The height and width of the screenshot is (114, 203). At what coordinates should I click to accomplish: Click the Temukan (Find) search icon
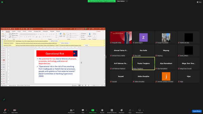82,34
